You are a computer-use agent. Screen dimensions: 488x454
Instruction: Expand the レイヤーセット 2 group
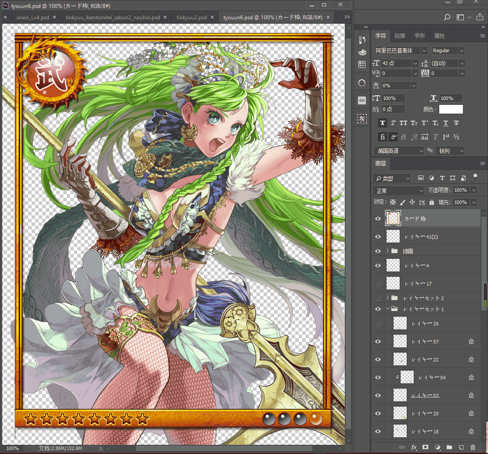click(387, 298)
